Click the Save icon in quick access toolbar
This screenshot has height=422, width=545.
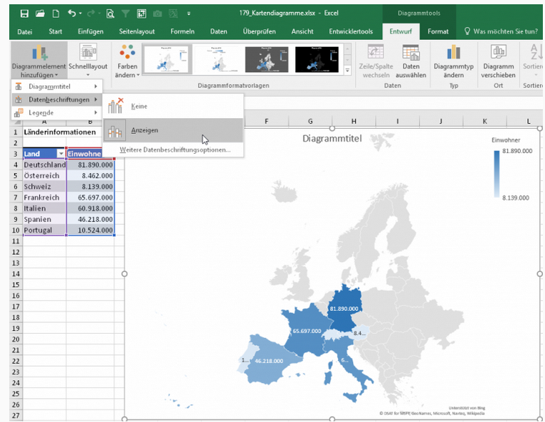pos(25,14)
